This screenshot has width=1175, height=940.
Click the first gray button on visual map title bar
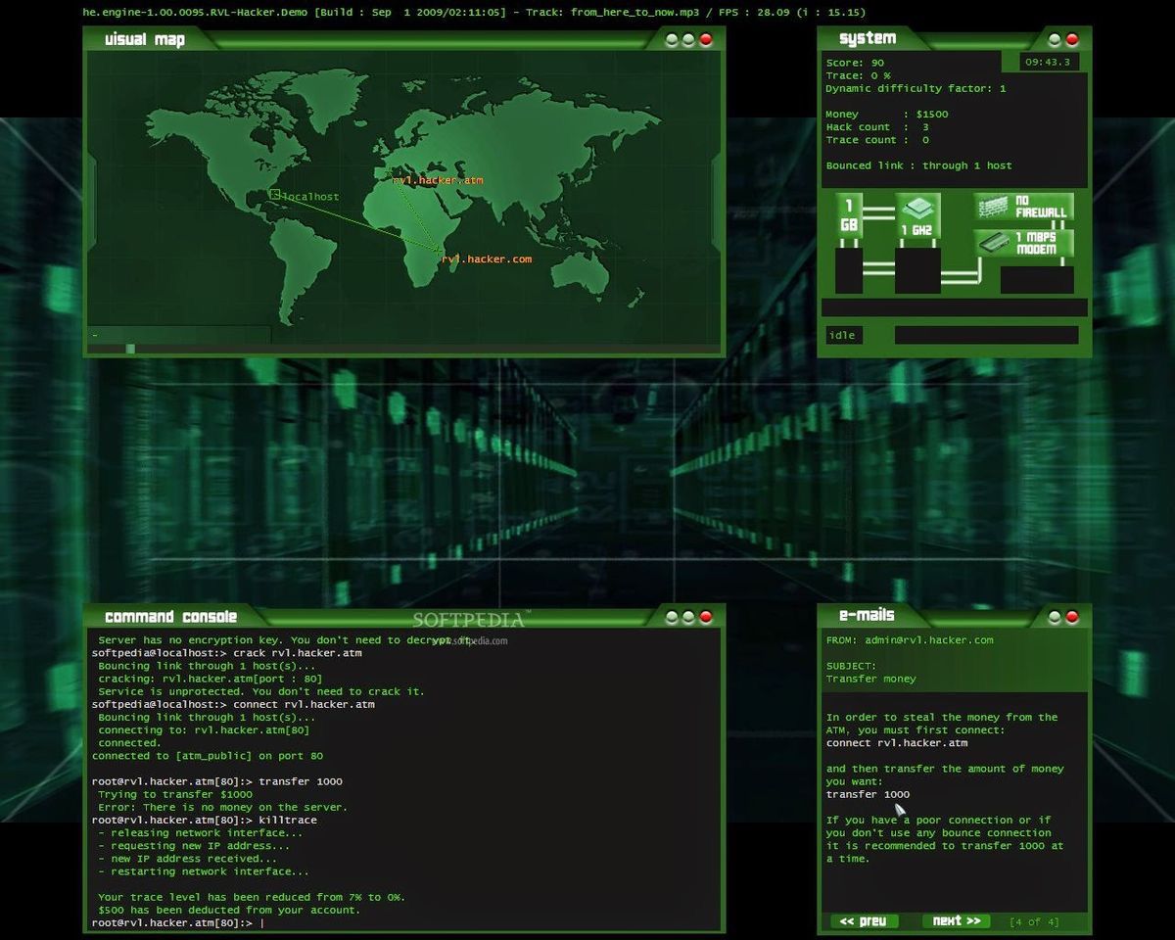point(672,40)
